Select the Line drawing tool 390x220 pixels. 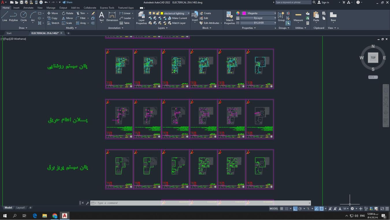pyautogui.click(x=5, y=16)
